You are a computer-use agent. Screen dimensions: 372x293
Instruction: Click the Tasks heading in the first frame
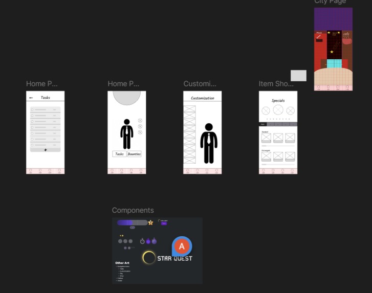point(46,98)
